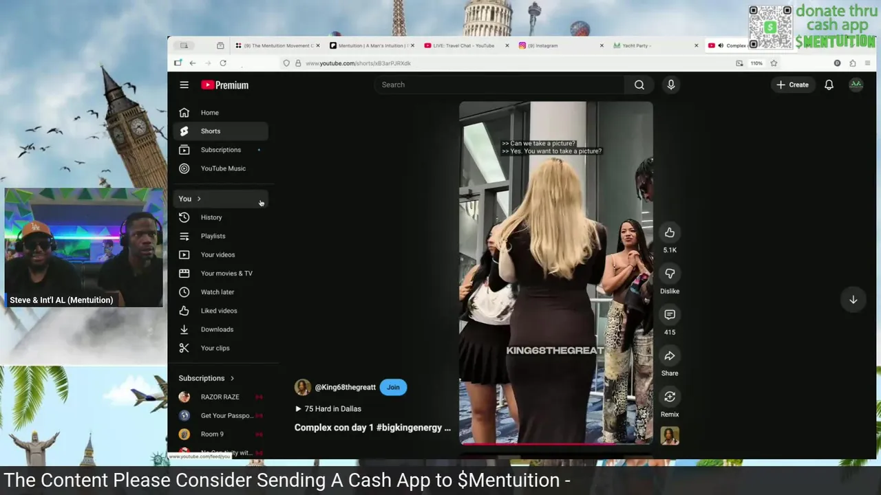The image size is (881, 495).
Task: Remix the Short
Action: click(670, 397)
